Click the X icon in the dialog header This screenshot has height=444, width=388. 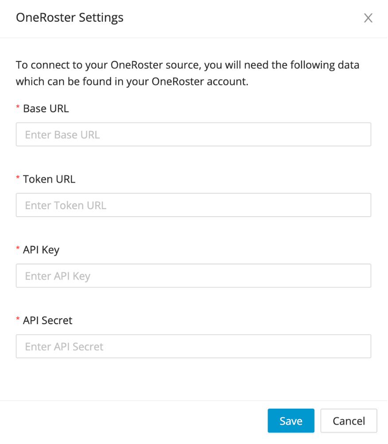tap(369, 18)
